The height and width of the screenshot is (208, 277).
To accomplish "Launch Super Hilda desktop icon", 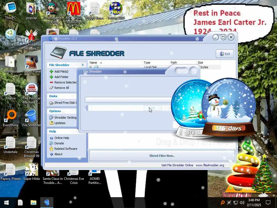I will (x=31, y=172).
